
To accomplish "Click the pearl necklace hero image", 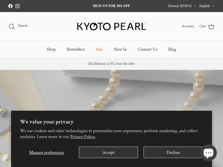I will coord(111,90).
